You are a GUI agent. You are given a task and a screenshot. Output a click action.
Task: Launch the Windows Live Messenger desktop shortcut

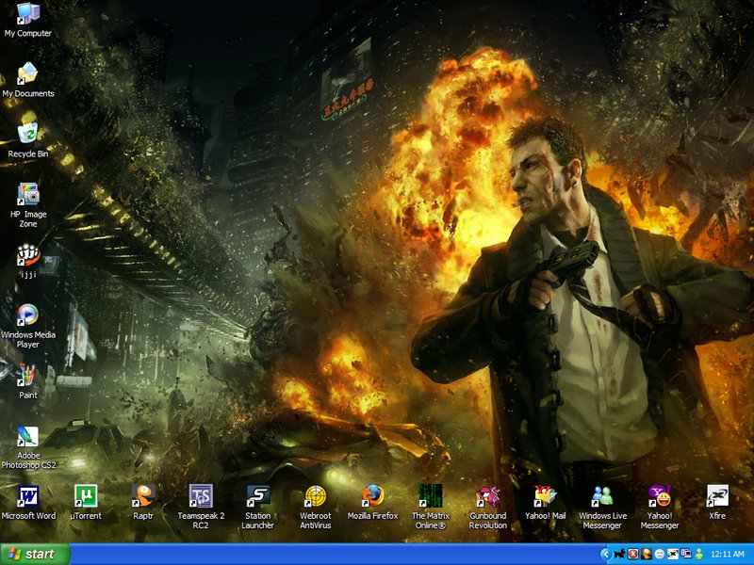coord(602,508)
